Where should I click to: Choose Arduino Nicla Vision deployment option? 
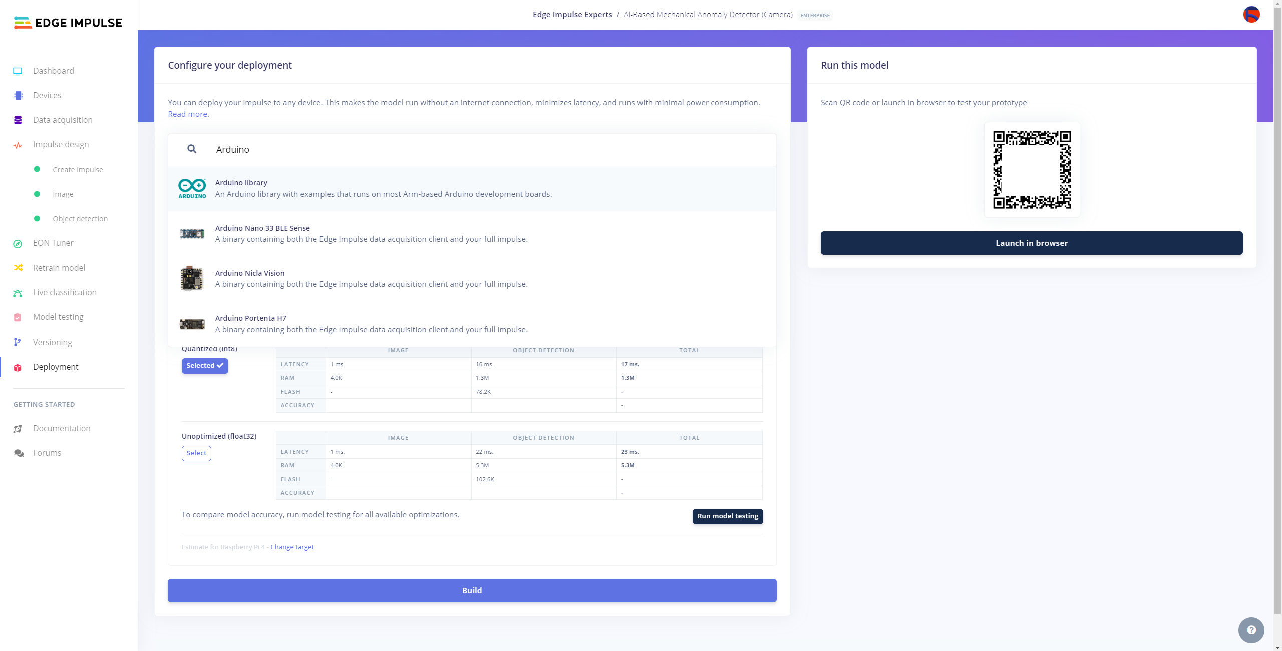coord(371,279)
